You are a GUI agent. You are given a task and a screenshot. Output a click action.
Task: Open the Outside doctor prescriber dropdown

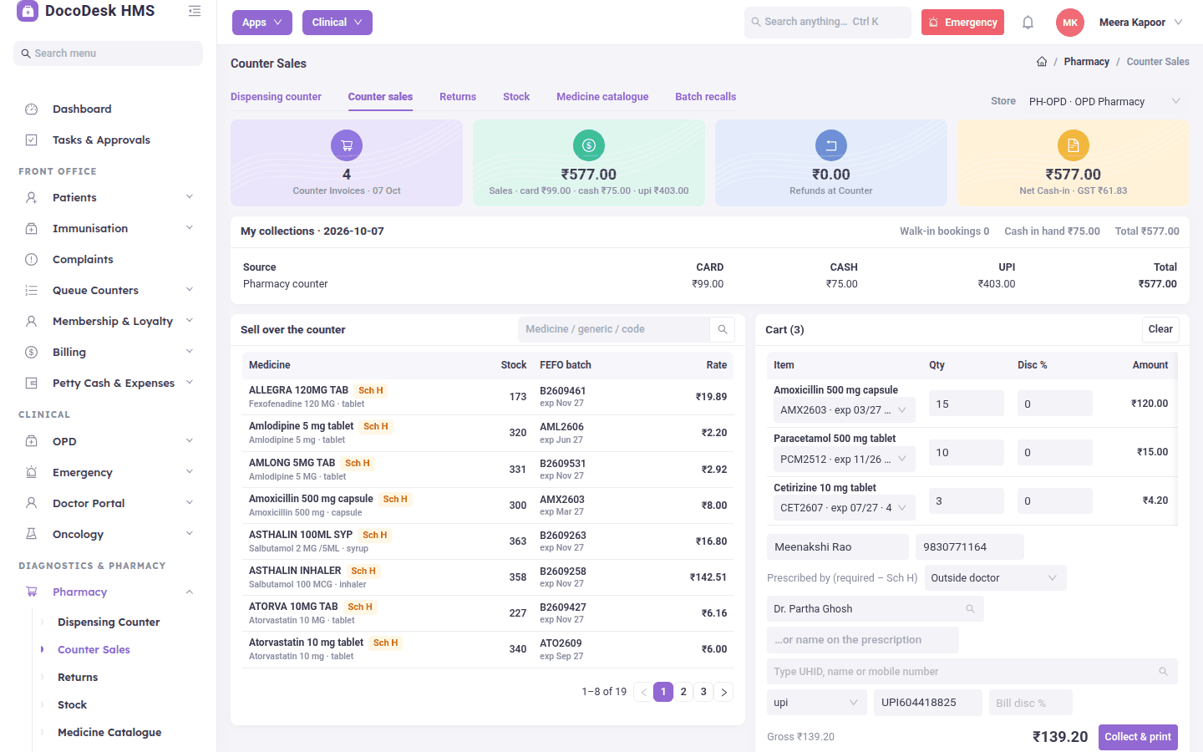tap(995, 578)
